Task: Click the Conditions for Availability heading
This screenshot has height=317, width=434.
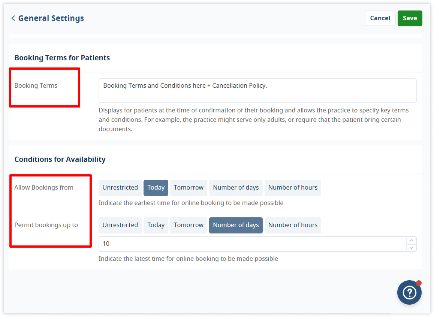Action: (60, 159)
